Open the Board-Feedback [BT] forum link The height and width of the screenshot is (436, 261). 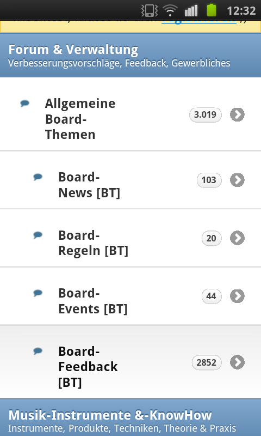(x=88, y=367)
